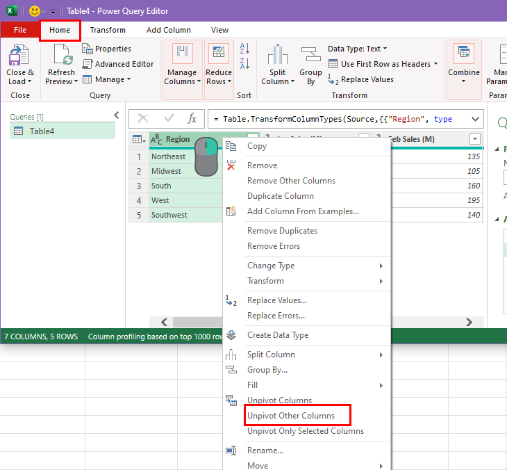Click the Refresh Preview icon
The height and width of the screenshot is (470, 507).
click(63, 55)
